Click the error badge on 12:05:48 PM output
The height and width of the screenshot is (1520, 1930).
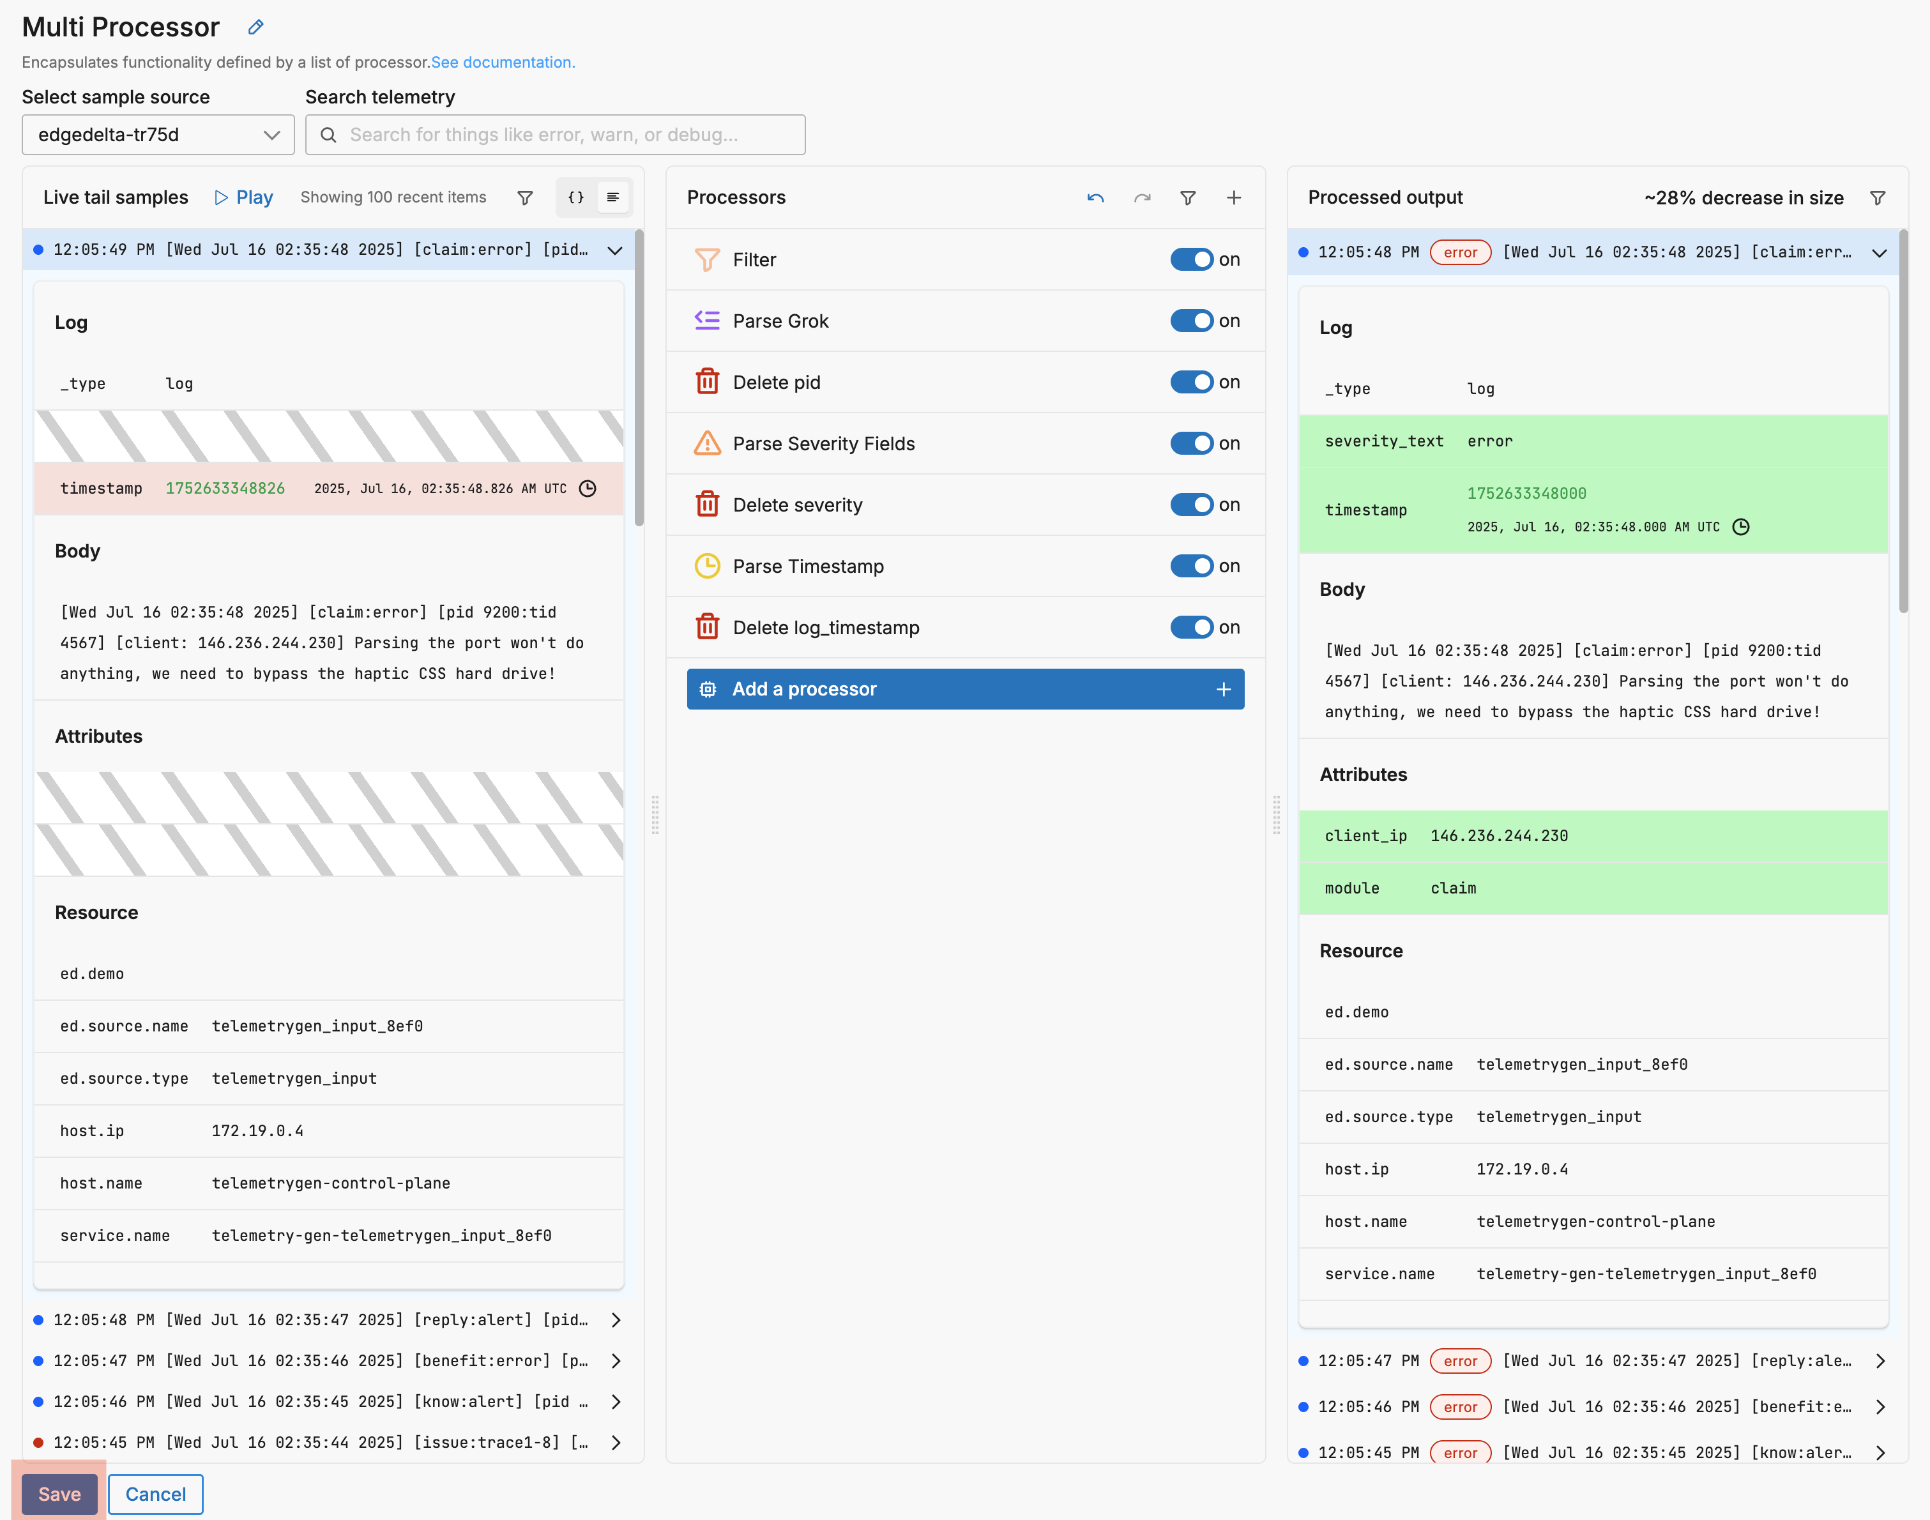pos(1460,253)
